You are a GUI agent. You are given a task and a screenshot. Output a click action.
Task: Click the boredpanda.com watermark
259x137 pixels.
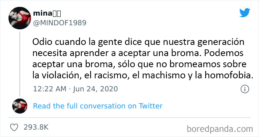220,129
